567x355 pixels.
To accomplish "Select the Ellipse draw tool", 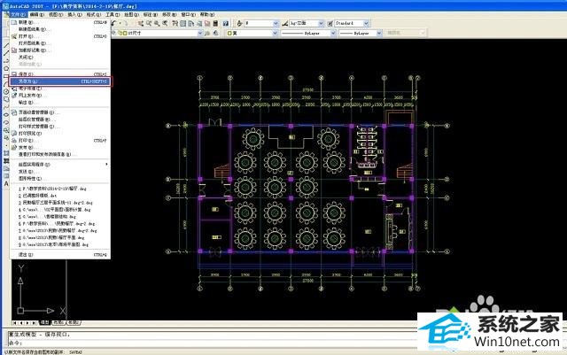I will (x=6, y=114).
